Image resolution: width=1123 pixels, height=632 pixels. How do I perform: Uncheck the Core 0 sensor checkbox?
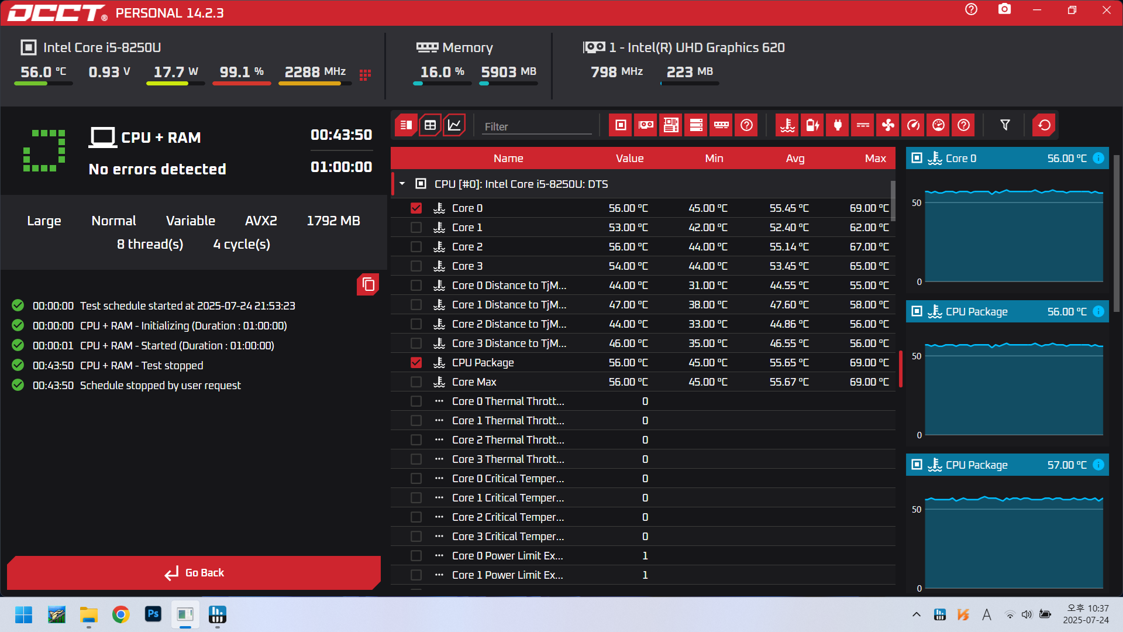point(416,208)
